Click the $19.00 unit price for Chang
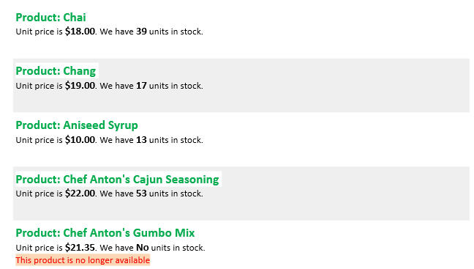This screenshot has height=269, width=474. pyautogui.click(x=80, y=86)
